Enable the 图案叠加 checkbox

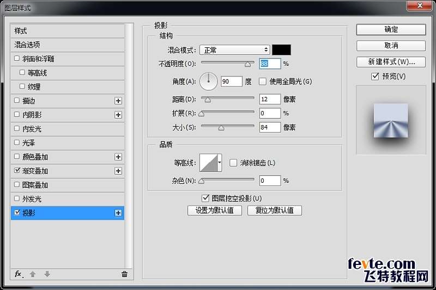coord(17,184)
